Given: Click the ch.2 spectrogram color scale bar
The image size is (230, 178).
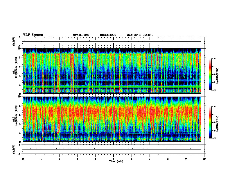Looking at the screenshot, I should click(x=210, y=122).
